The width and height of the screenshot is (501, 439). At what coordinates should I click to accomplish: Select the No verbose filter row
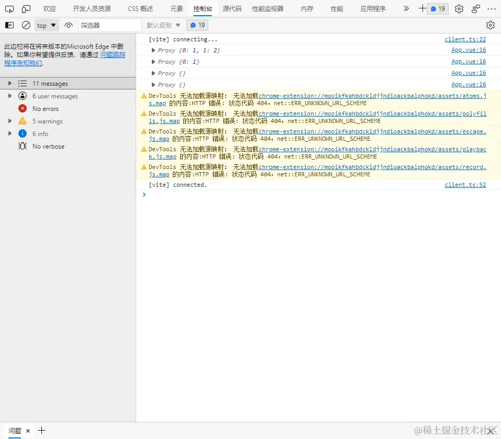(x=68, y=146)
